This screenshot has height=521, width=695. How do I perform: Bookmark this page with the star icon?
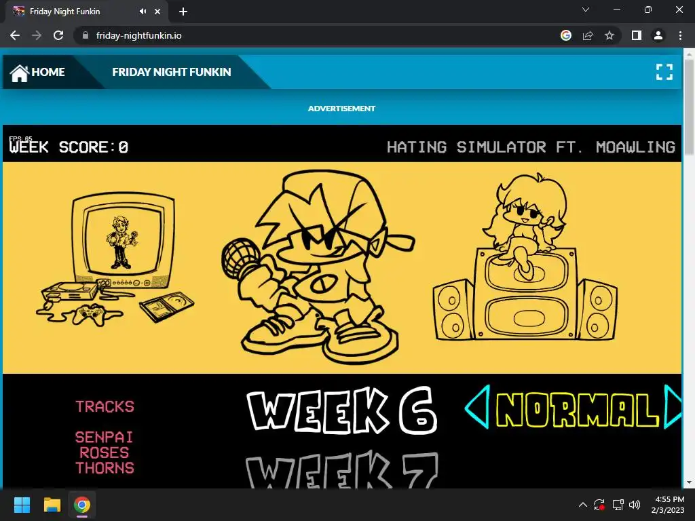[x=609, y=35]
